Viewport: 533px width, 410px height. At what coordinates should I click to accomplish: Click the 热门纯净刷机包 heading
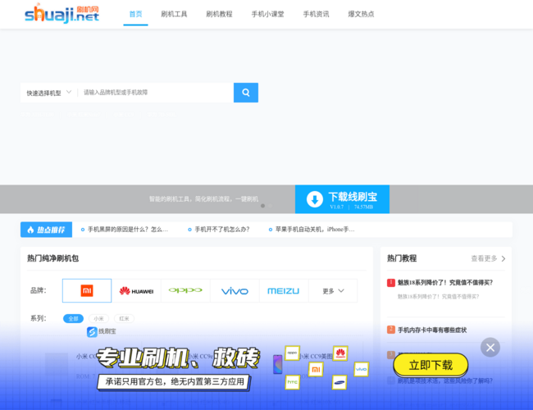[x=53, y=258]
